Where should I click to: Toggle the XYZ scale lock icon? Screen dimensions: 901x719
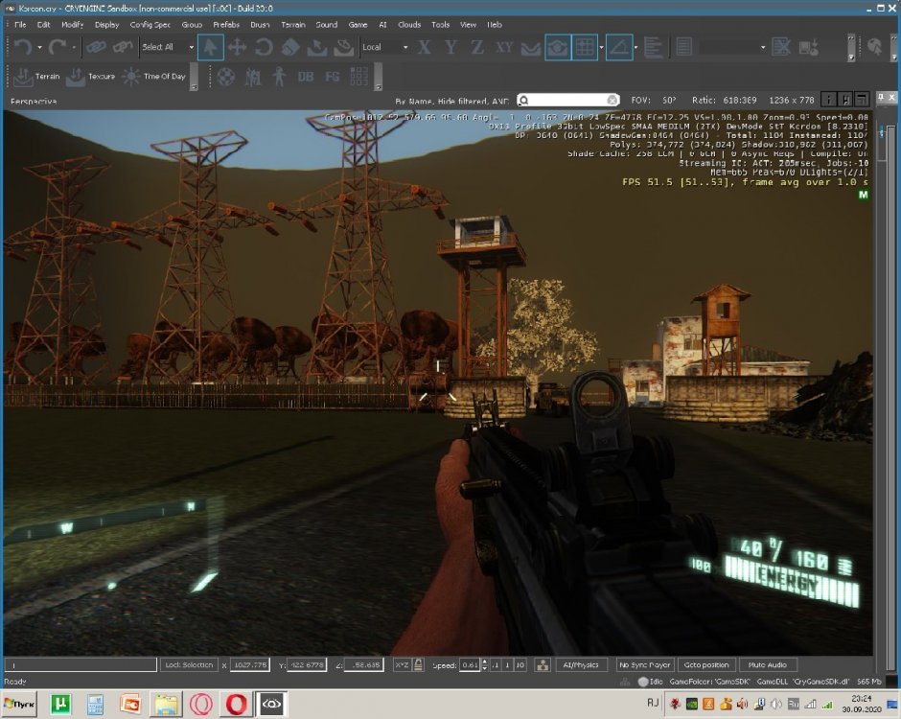tap(418, 665)
